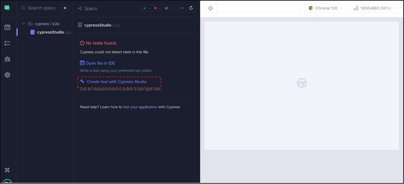Click the plus button to add new spec
The height and width of the screenshot is (184, 404).
tap(65, 8)
